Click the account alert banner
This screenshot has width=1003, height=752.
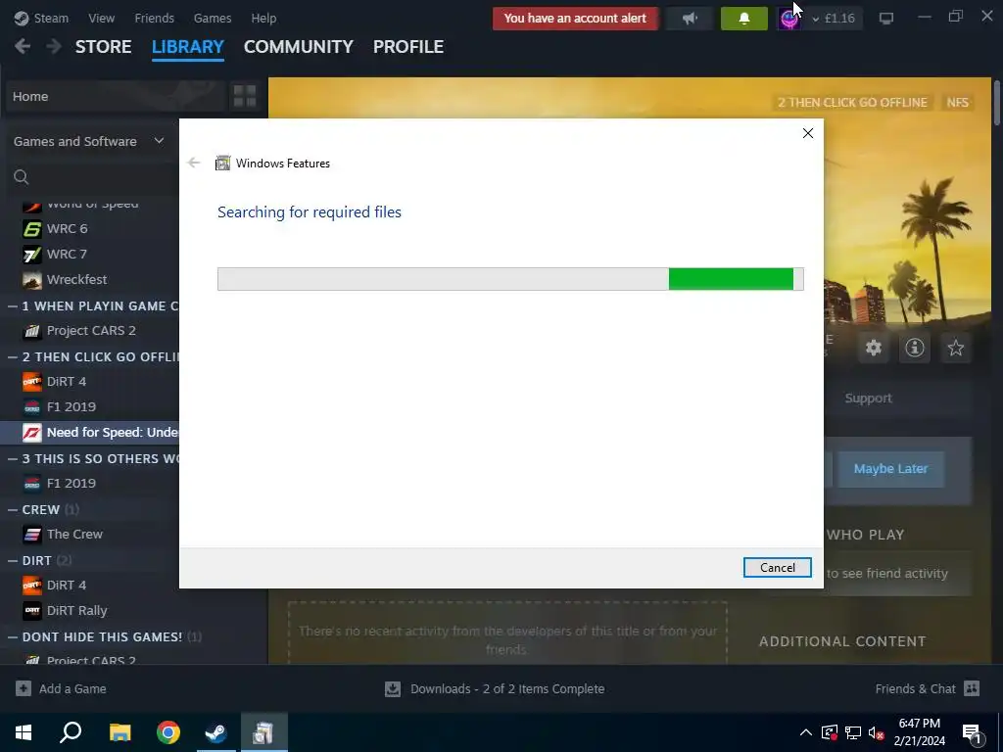[x=575, y=19]
